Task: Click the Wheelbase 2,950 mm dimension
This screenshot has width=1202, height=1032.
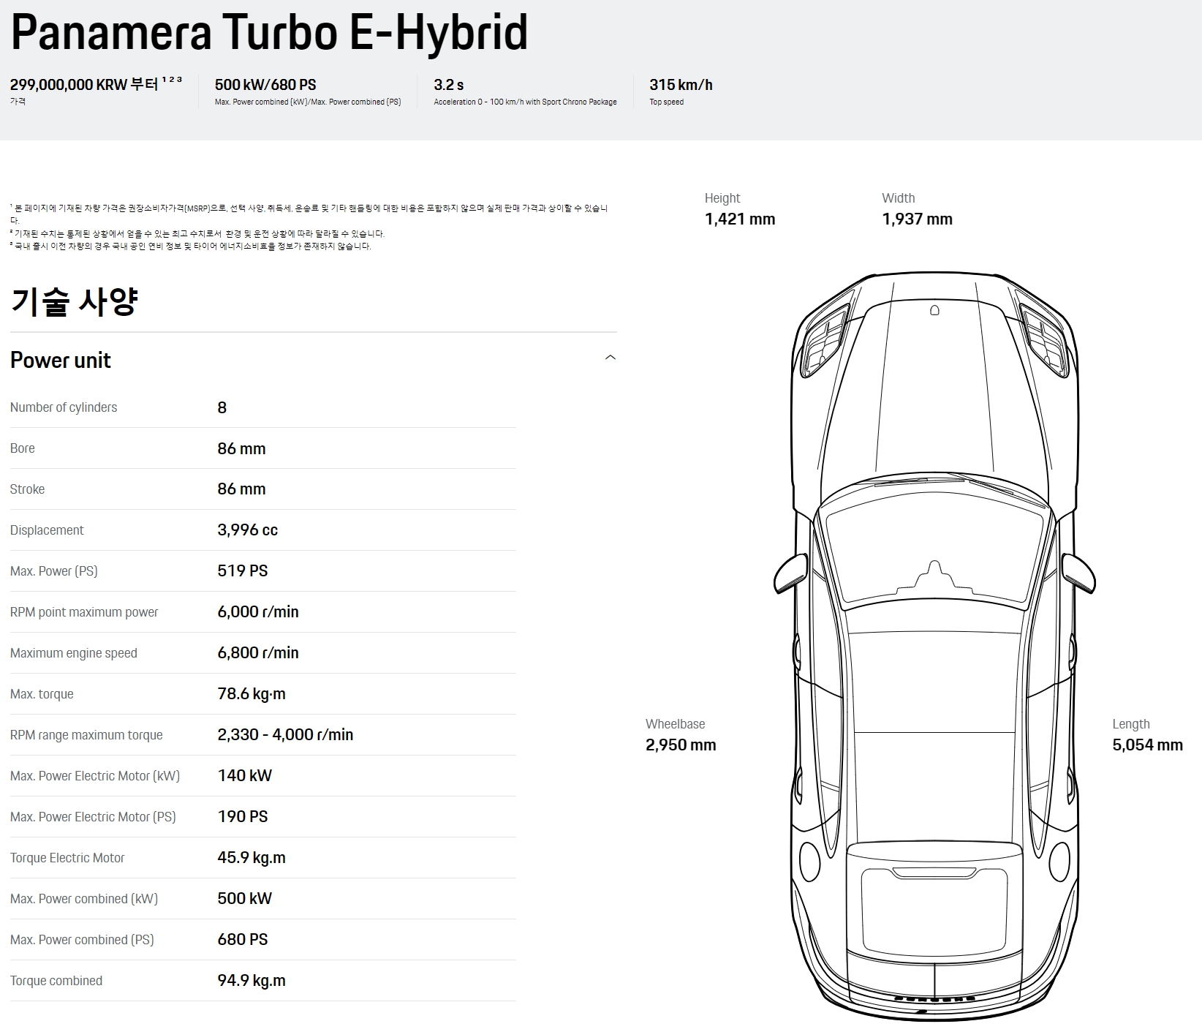Action: tap(681, 735)
